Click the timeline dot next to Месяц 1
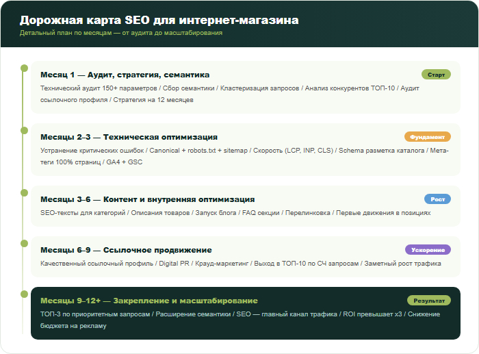479x354 pixels. click(24, 68)
